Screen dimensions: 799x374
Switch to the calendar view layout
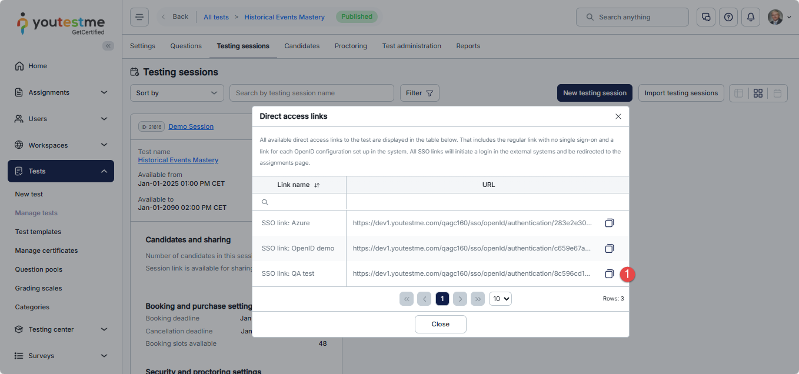click(777, 93)
